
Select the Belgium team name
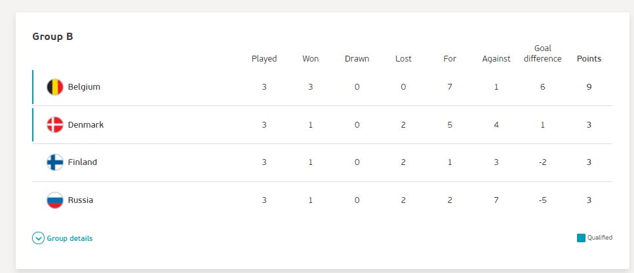click(x=84, y=87)
